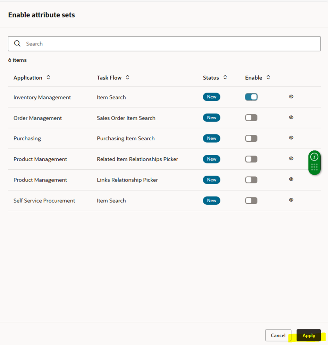
Task: Click the eye icon for Inventory Management row
Action: pos(291,97)
